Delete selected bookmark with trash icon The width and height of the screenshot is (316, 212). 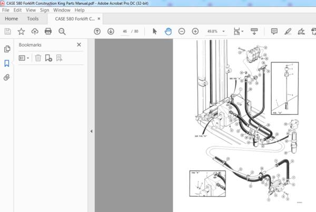pyautogui.click(x=38, y=58)
